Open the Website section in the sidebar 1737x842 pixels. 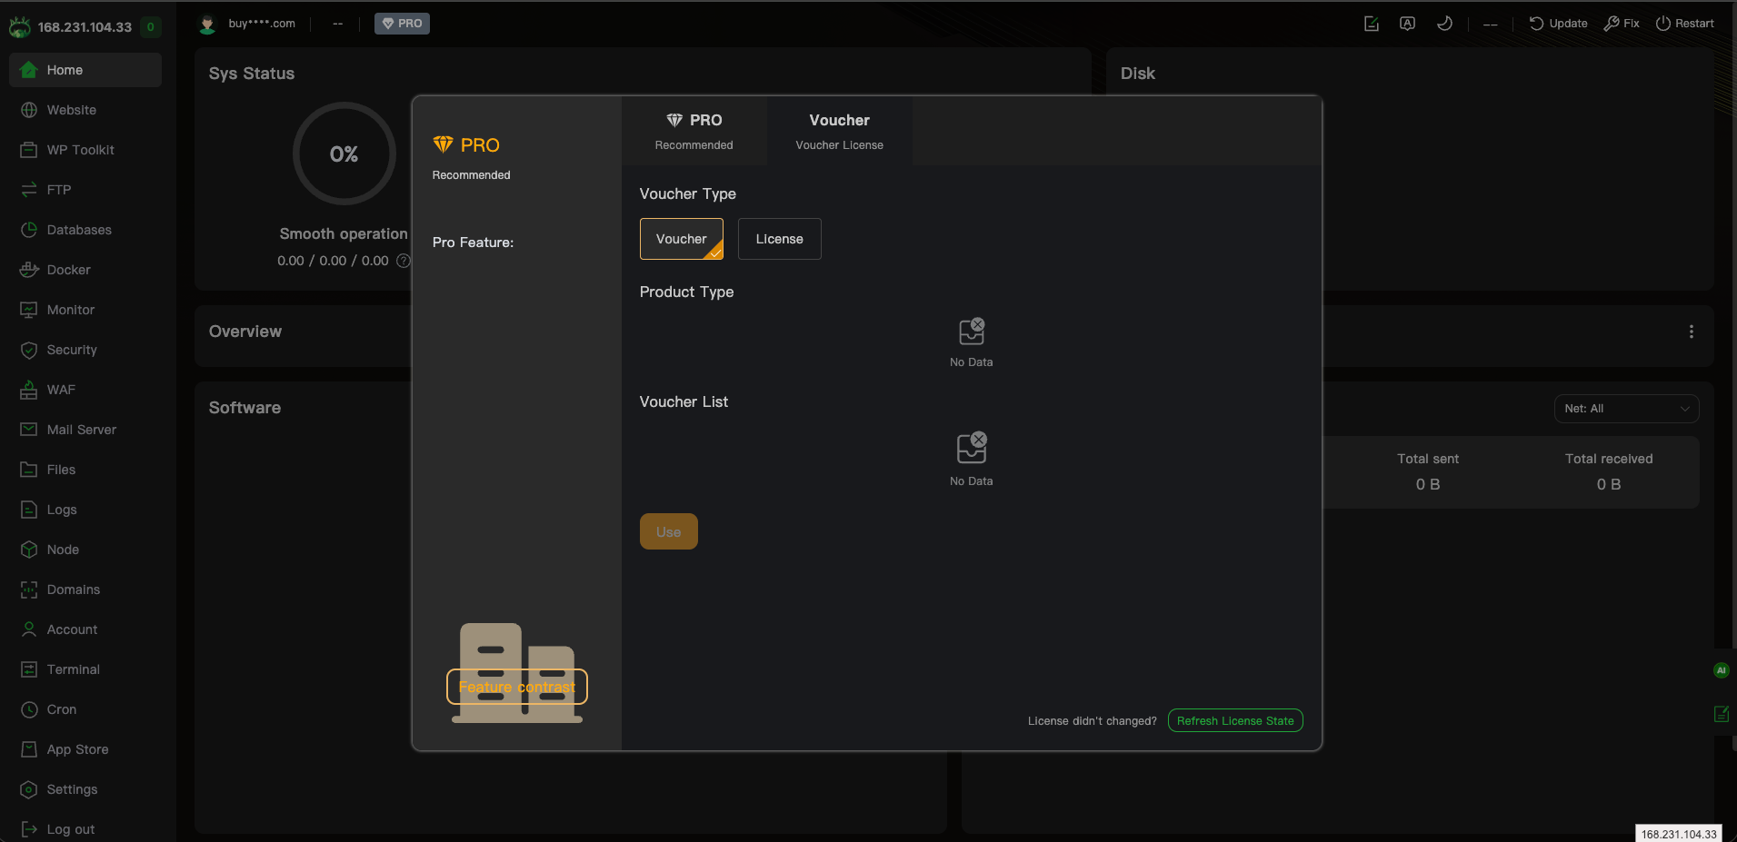click(x=85, y=110)
